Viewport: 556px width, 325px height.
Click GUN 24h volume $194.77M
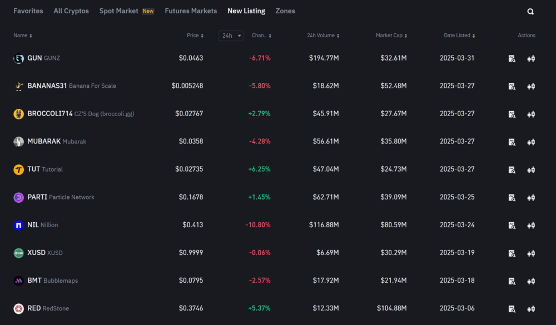(324, 58)
